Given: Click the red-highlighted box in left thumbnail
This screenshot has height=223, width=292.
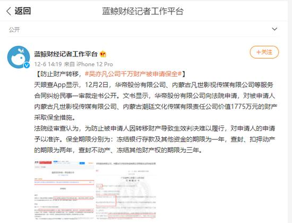Looking at the screenshot, I should (64, 183).
